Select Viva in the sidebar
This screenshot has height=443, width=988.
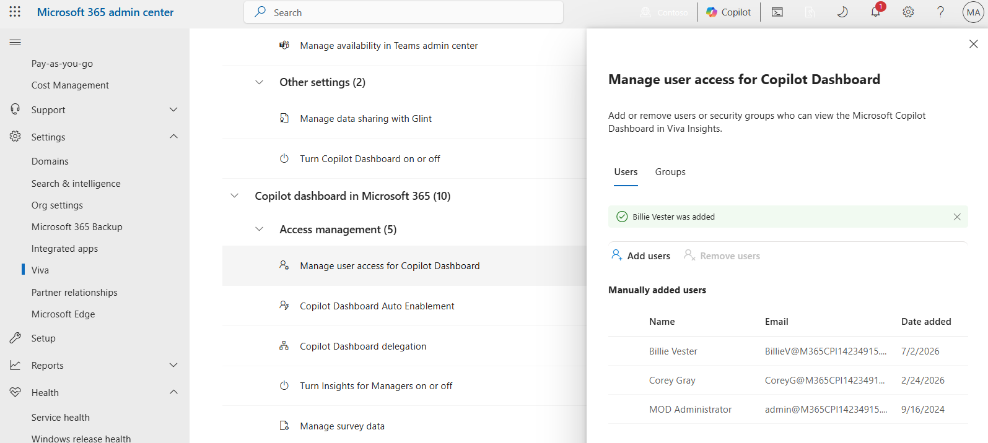(x=40, y=270)
